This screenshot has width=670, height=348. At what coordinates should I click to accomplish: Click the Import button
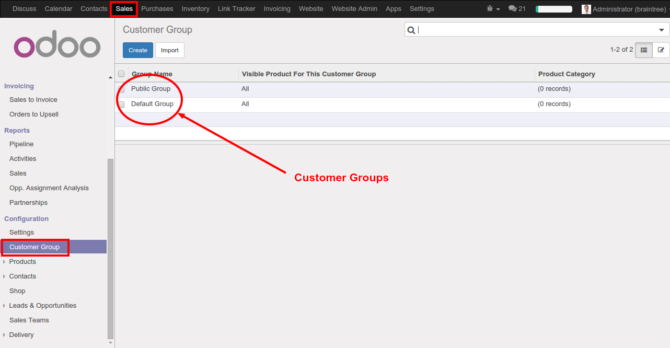pos(169,50)
